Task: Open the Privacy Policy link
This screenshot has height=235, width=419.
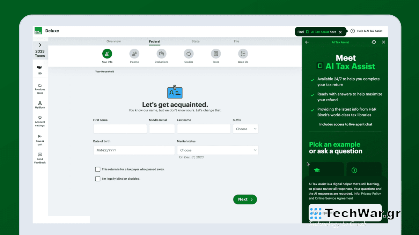Action: (371, 193)
